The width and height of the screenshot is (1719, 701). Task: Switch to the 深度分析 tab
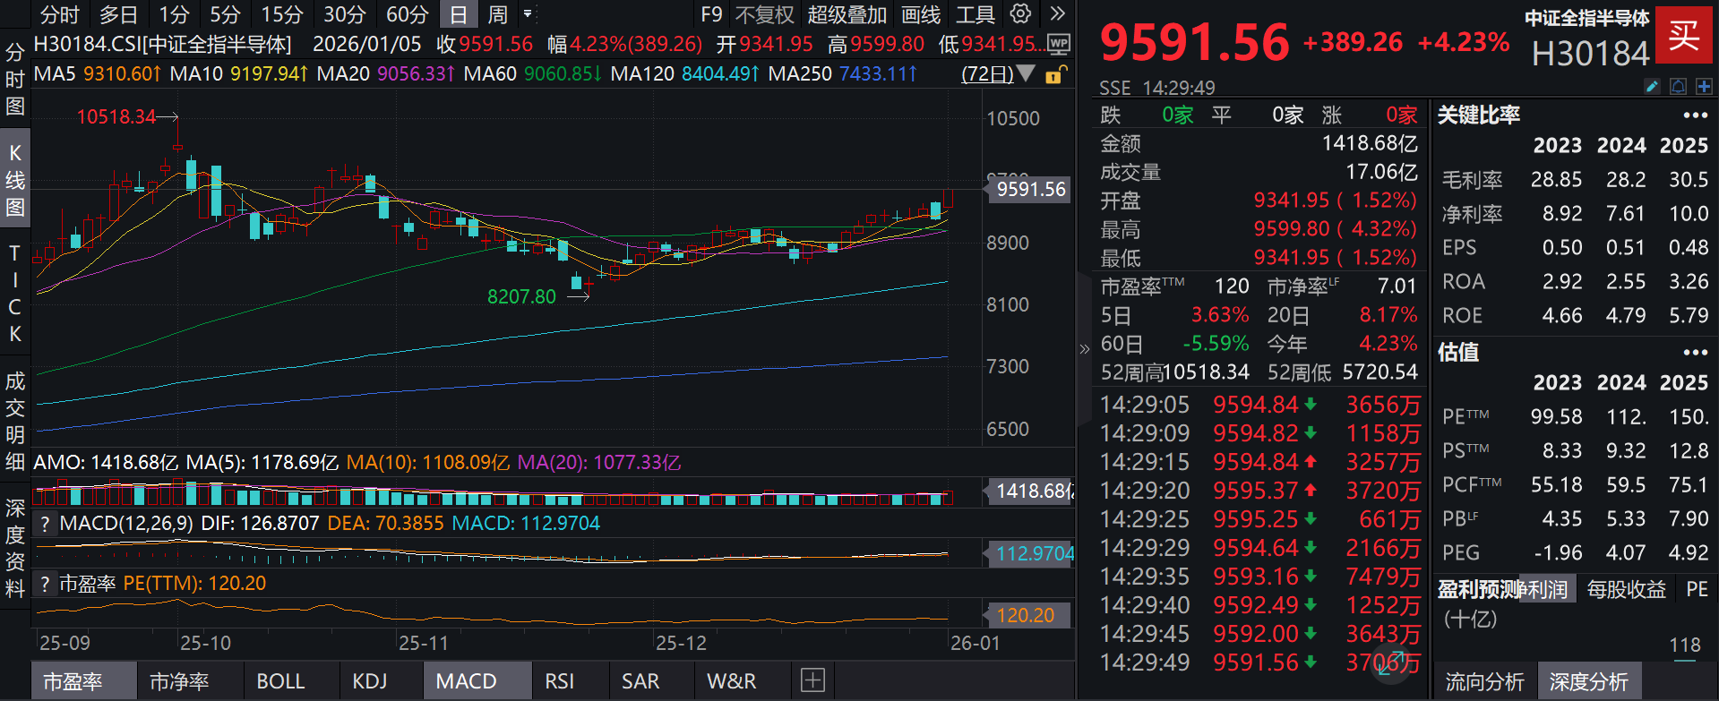tap(1588, 682)
